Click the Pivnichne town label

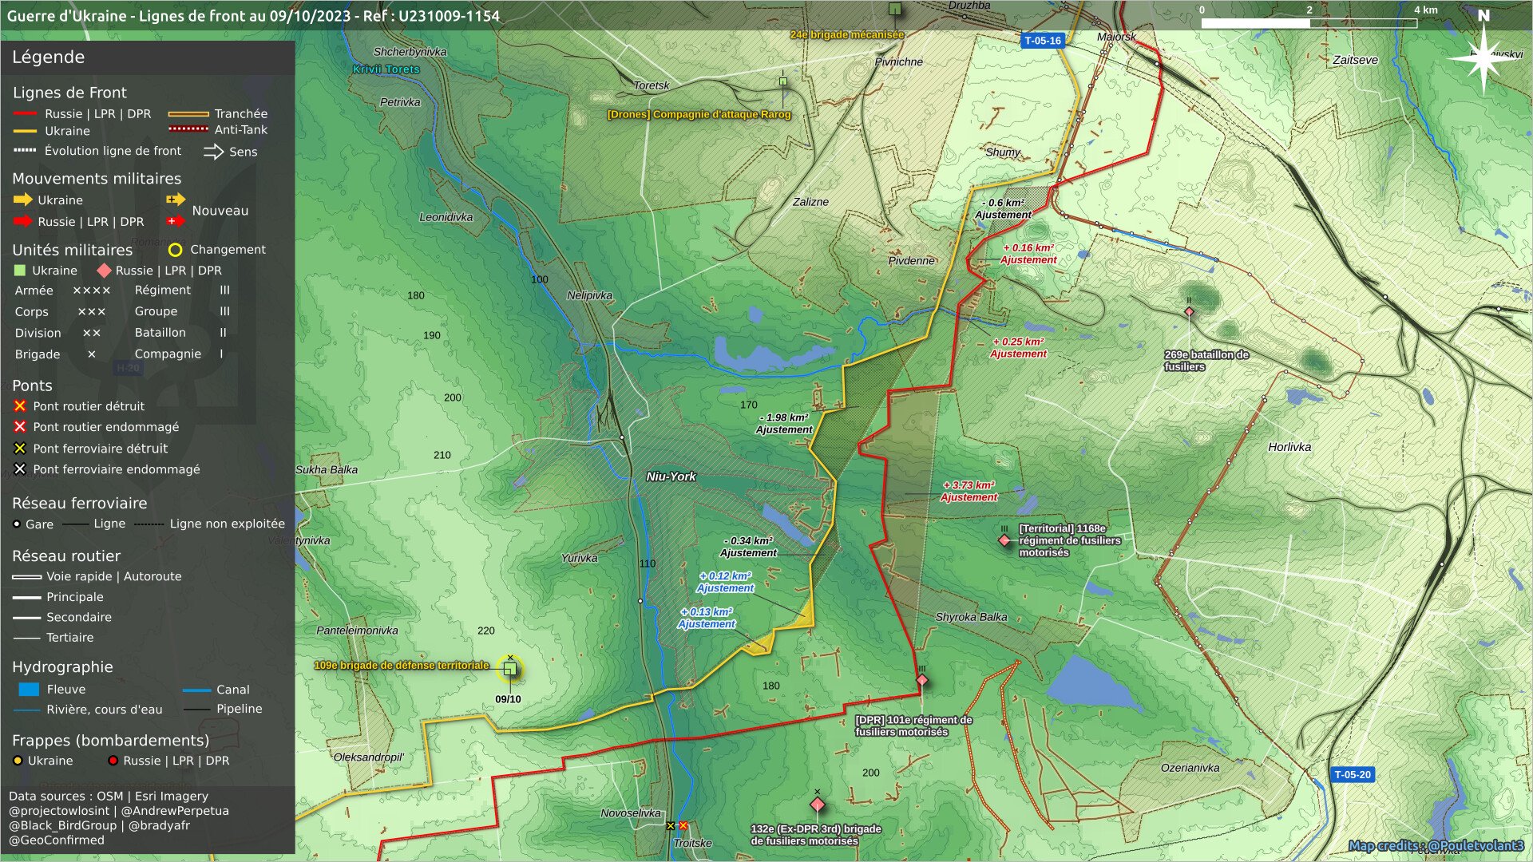coord(898,62)
